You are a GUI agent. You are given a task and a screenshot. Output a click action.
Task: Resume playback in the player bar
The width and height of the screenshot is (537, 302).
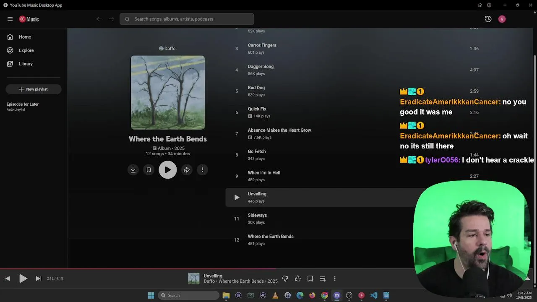click(x=23, y=279)
